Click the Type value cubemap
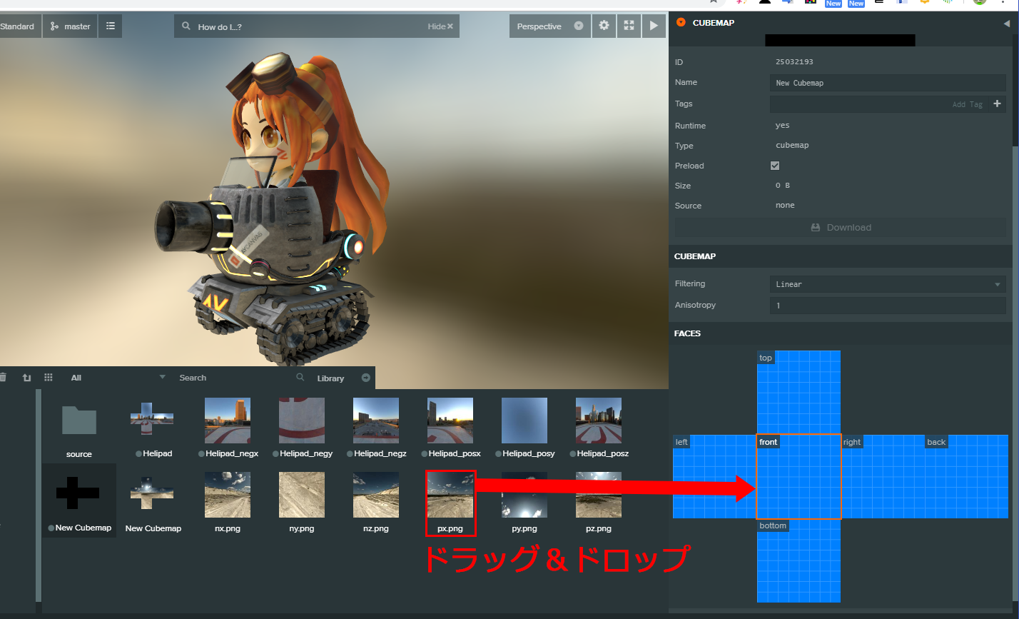 [792, 146]
